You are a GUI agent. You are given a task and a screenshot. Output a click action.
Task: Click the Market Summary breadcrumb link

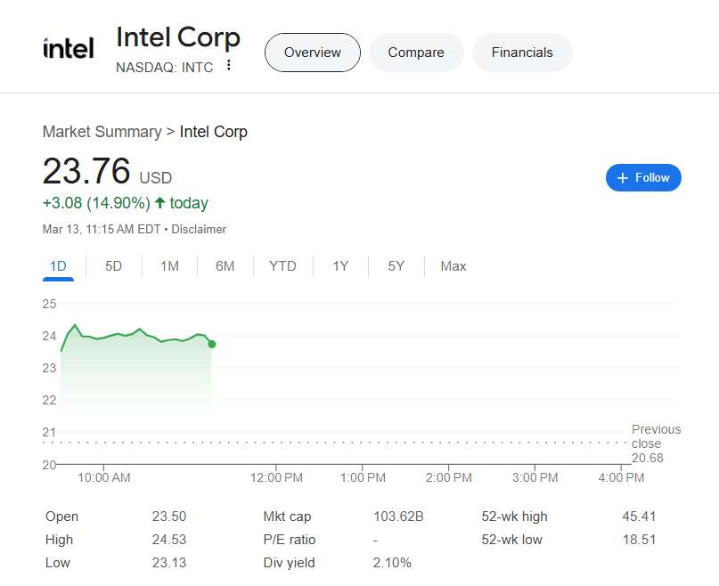tap(102, 132)
